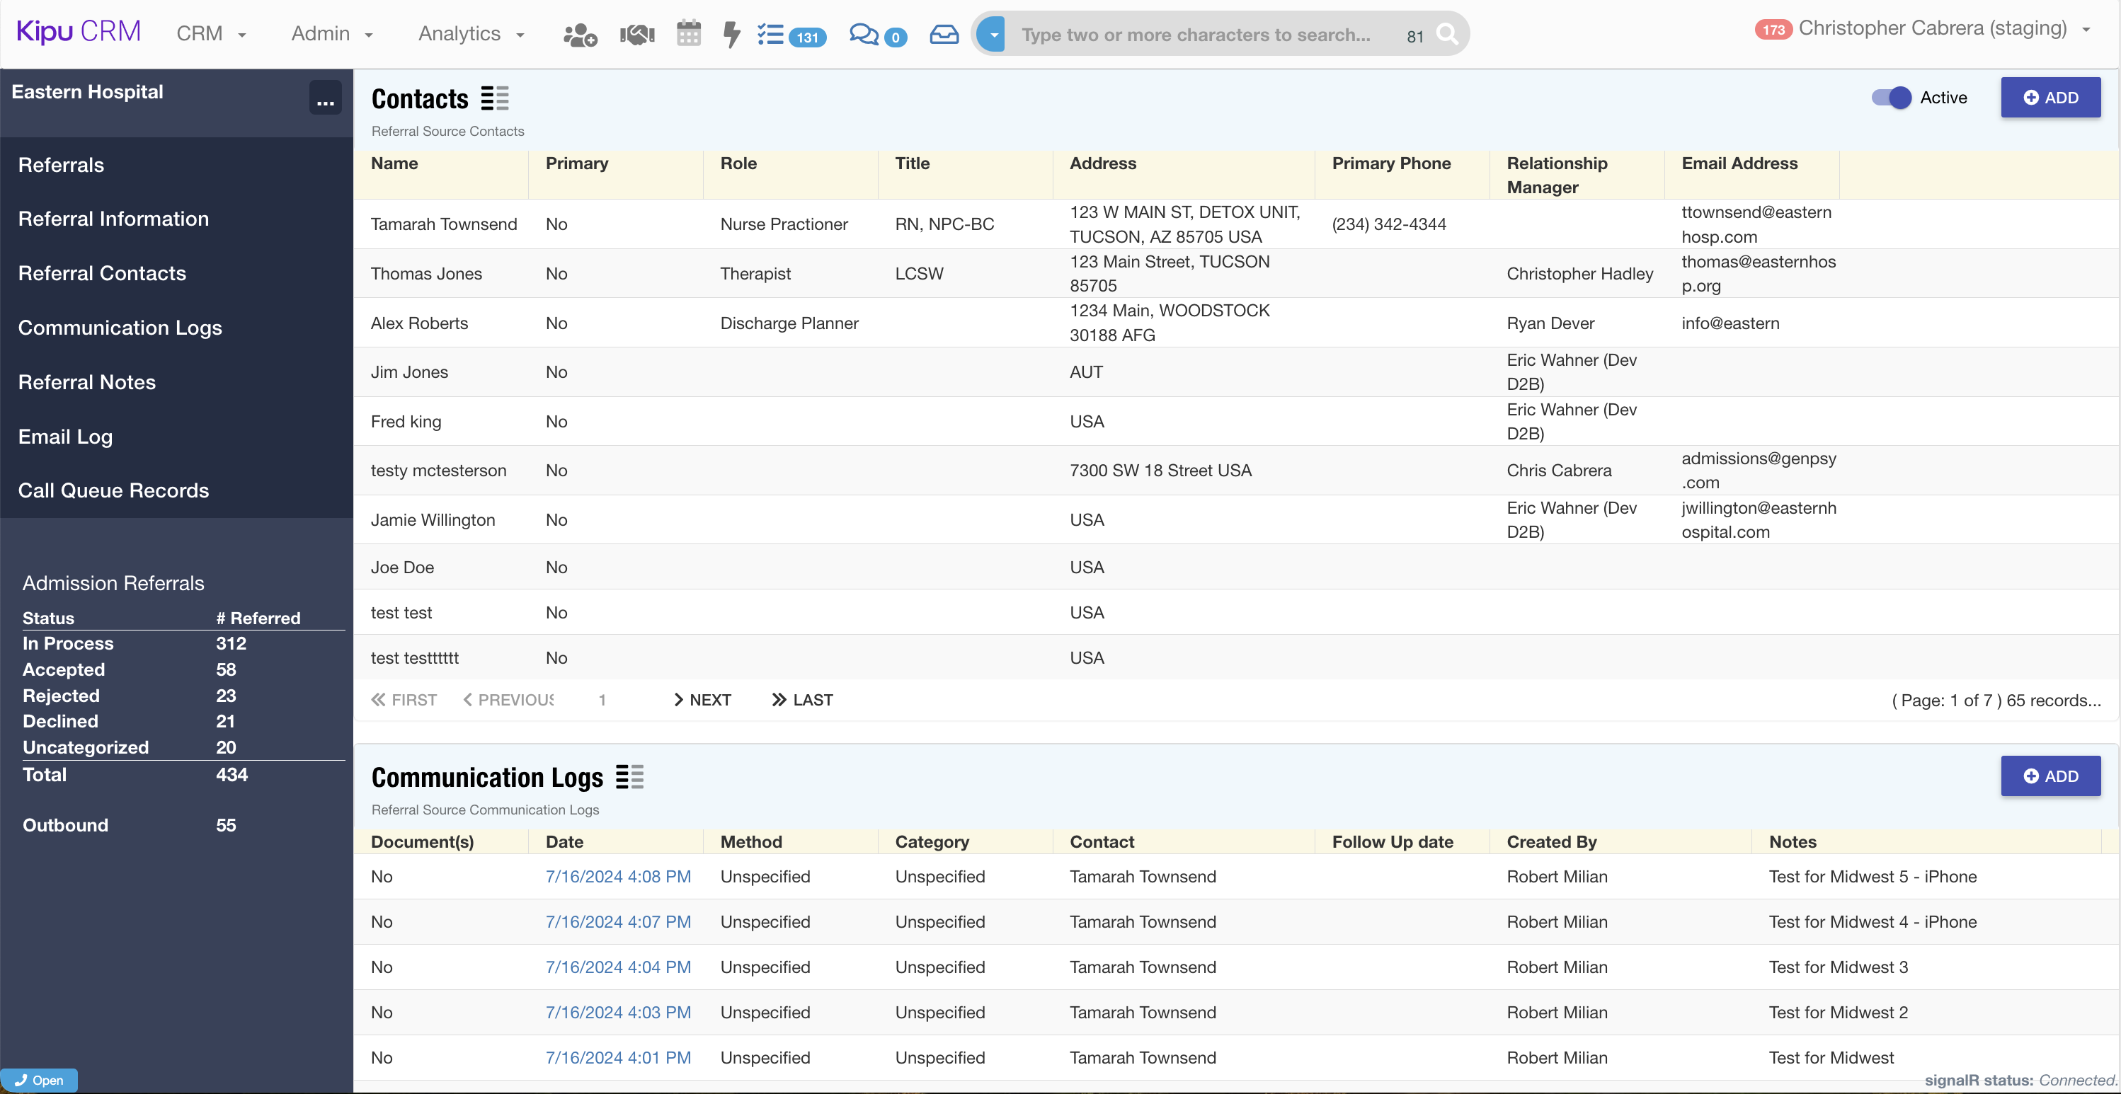Click the column layout icon beside Contacts heading
Viewport: 2121px width, 1094px height.
(495, 98)
